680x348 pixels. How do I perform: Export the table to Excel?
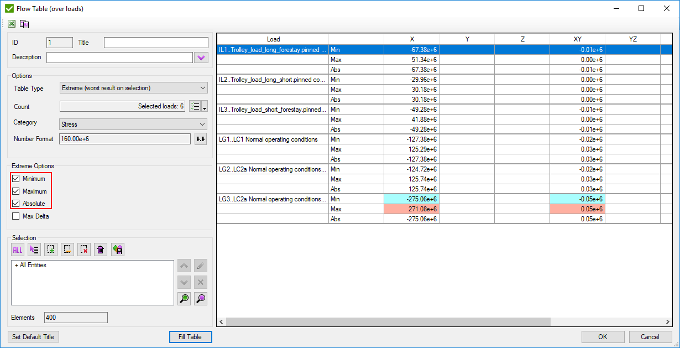pos(11,24)
